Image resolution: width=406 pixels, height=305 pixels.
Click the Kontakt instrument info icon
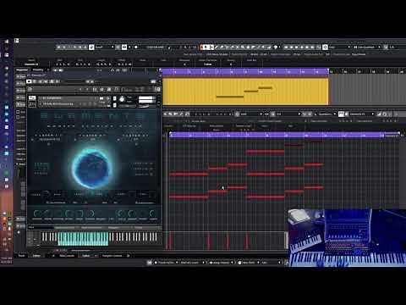108,98
